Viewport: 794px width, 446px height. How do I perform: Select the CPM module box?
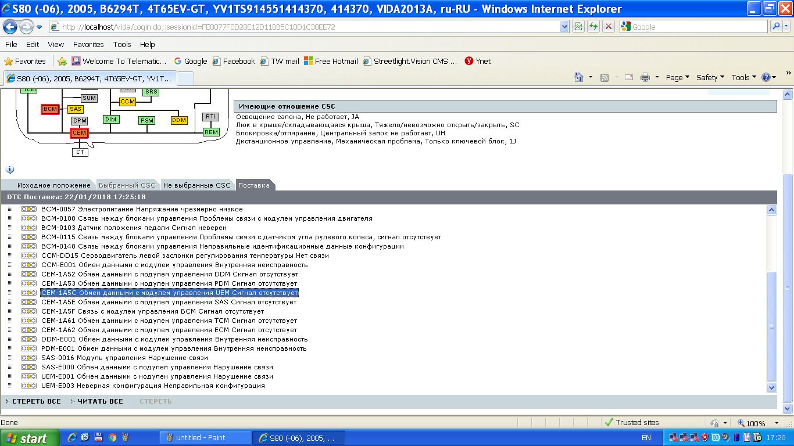pyautogui.click(x=80, y=121)
